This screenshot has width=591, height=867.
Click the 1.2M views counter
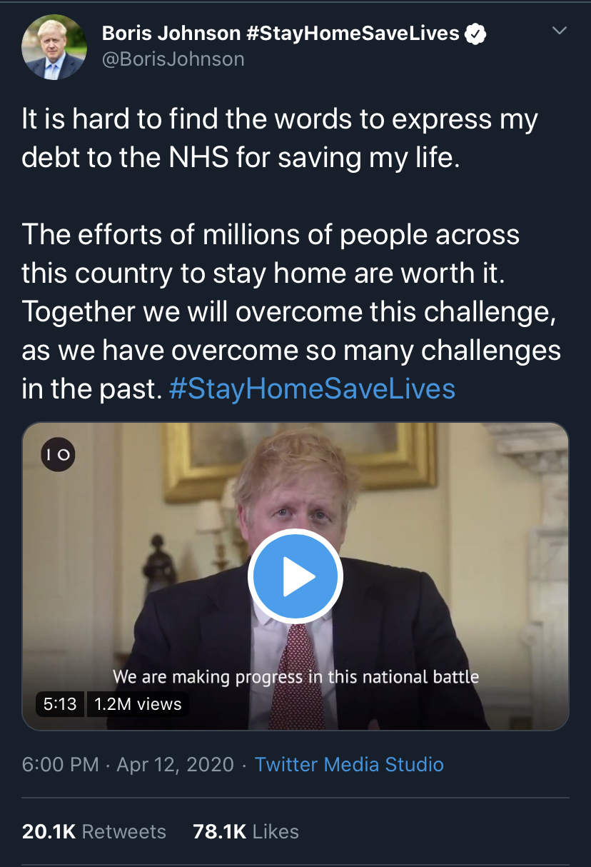click(138, 703)
